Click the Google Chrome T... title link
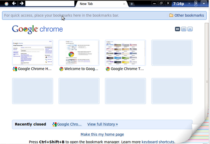210x144 pixels. coord(127,69)
